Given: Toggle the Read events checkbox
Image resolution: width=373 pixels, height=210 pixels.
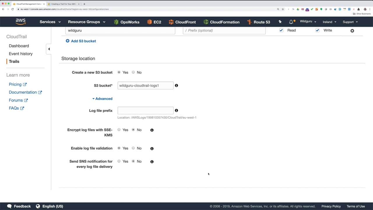Looking at the screenshot, I should tap(281, 30).
